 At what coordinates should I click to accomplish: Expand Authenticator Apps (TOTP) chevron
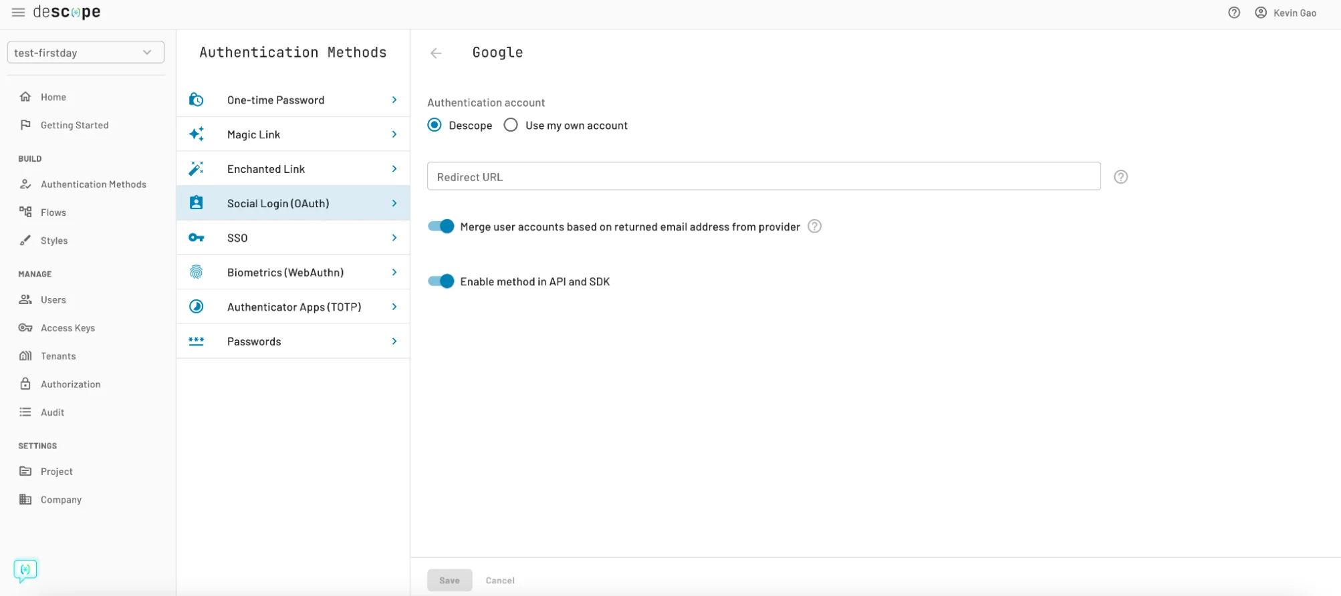click(x=394, y=307)
